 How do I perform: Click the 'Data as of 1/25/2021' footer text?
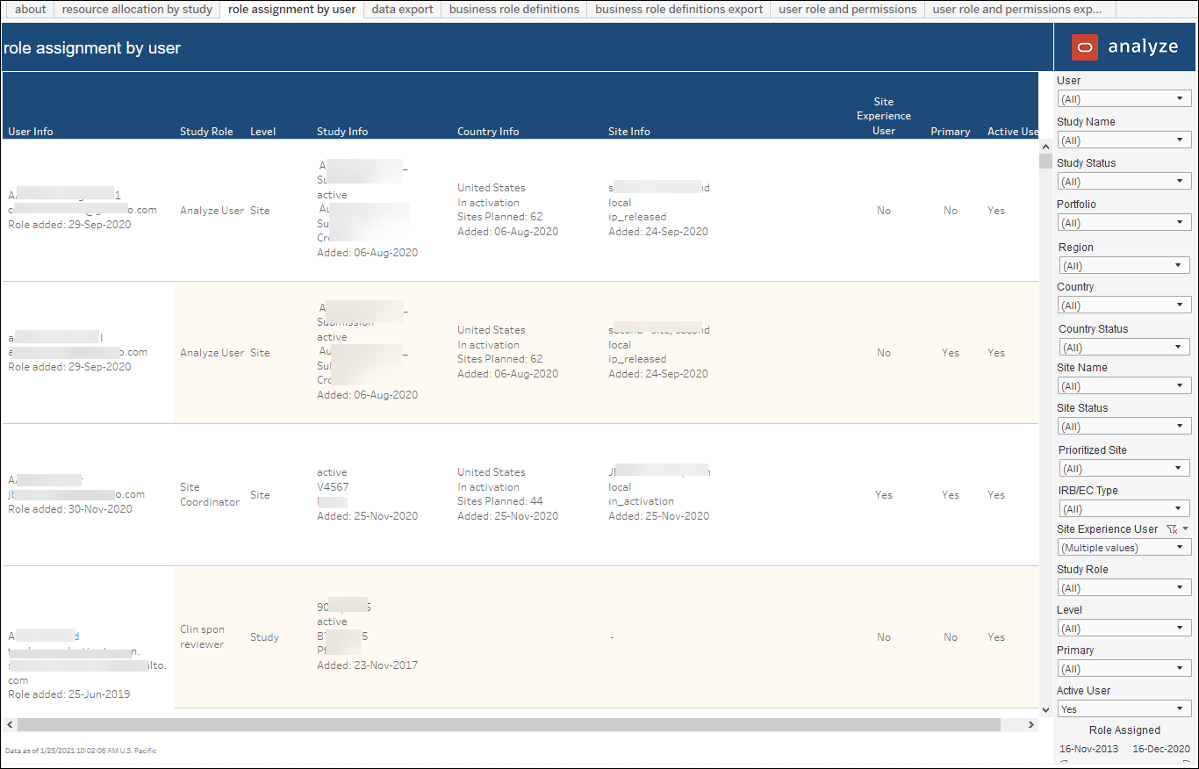tap(81, 751)
